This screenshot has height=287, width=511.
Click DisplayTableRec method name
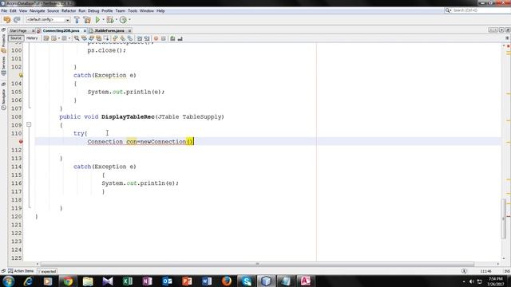[x=128, y=116]
